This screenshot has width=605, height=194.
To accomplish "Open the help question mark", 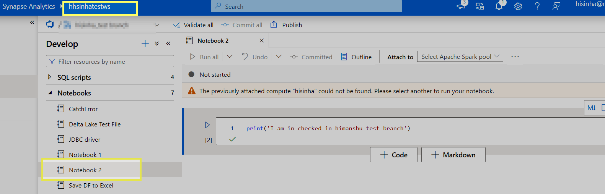I will [x=537, y=6].
